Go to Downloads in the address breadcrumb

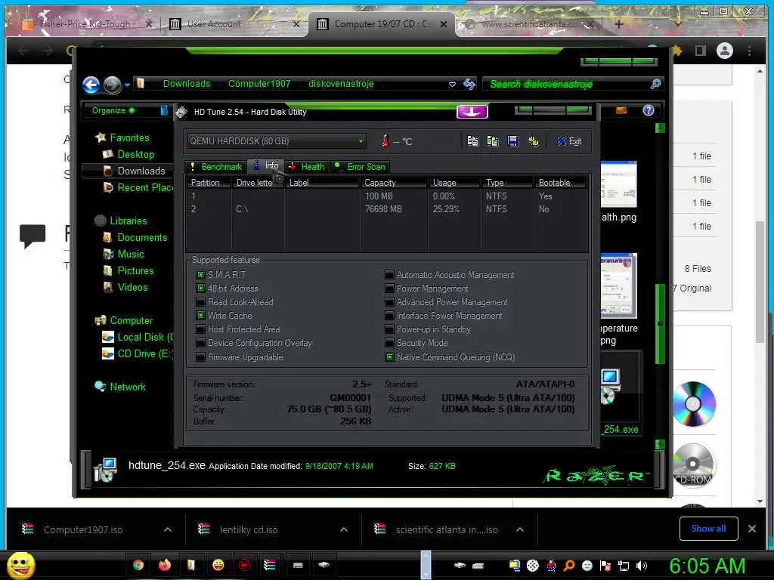click(x=187, y=84)
